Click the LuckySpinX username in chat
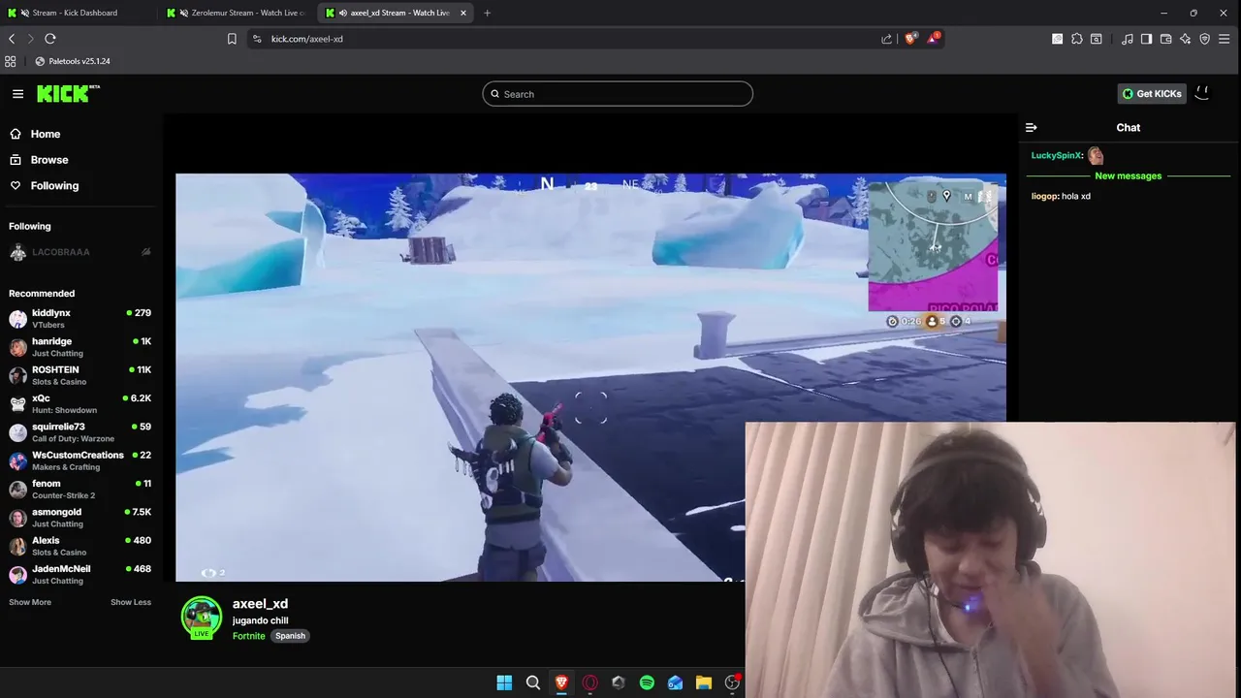 1056,155
